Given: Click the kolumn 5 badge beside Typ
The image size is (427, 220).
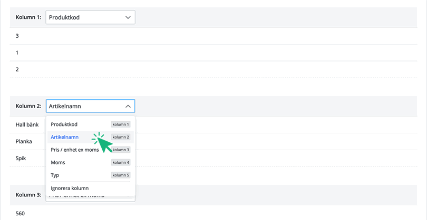Looking at the screenshot, I should tap(120, 175).
